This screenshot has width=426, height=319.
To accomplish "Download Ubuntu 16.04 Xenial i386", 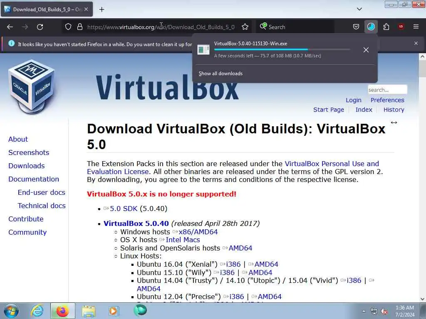I will (x=233, y=264).
